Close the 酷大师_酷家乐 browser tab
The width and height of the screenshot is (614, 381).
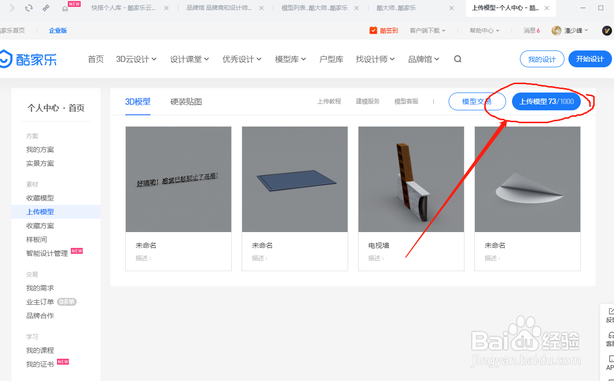point(451,8)
